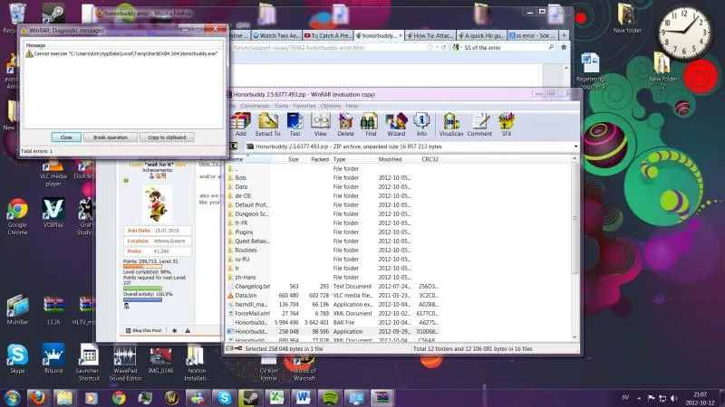Screen dimensions: 725x407
Task: Open the Options menu in WinRAR
Action: point(331,106)
